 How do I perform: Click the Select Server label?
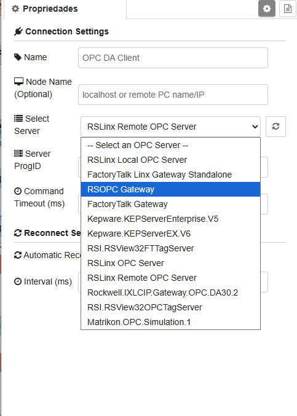pyautogui.click(x=31, y=125)
